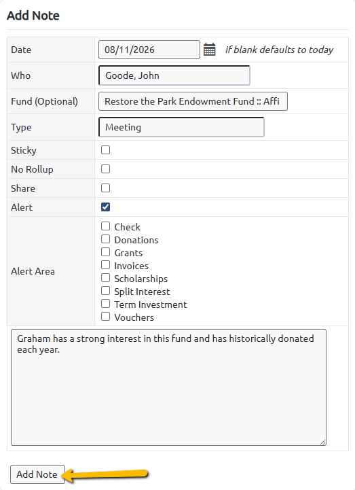Select the Donations alert area checkbox
Image resolution: width=355 pixels, height=490 pixels.
pyautogui.click(x=105, y=239)
